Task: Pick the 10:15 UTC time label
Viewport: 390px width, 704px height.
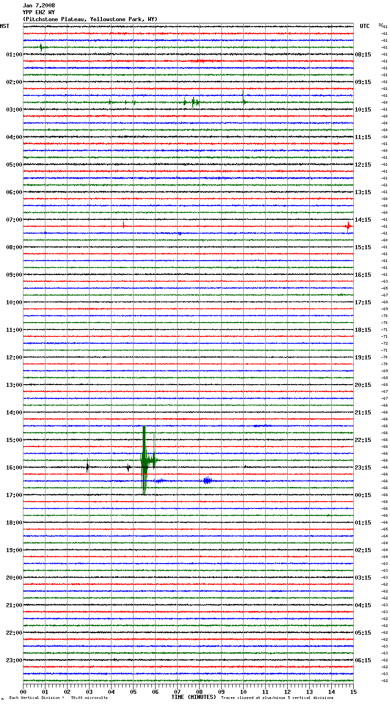Action: coord(363,110)
